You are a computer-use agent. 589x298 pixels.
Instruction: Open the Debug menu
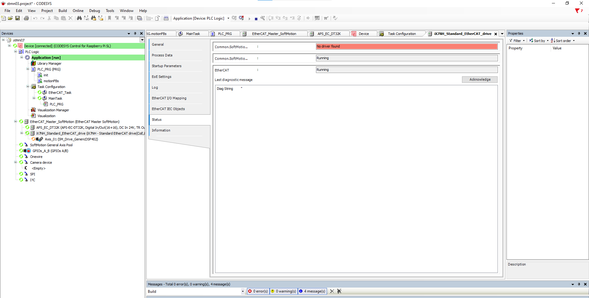click(x=94, y=11)
